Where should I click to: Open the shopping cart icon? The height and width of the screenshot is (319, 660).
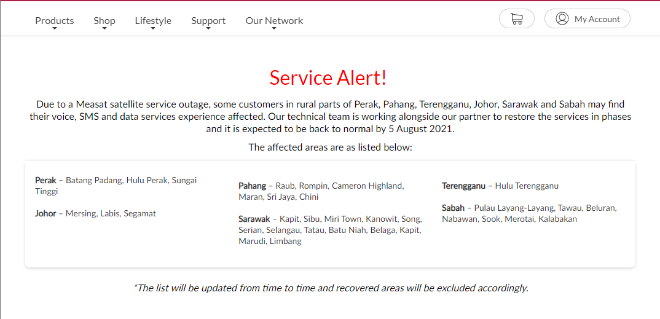516,18
